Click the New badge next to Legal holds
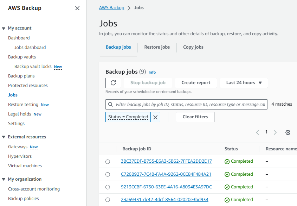 [x=38, y=114]
